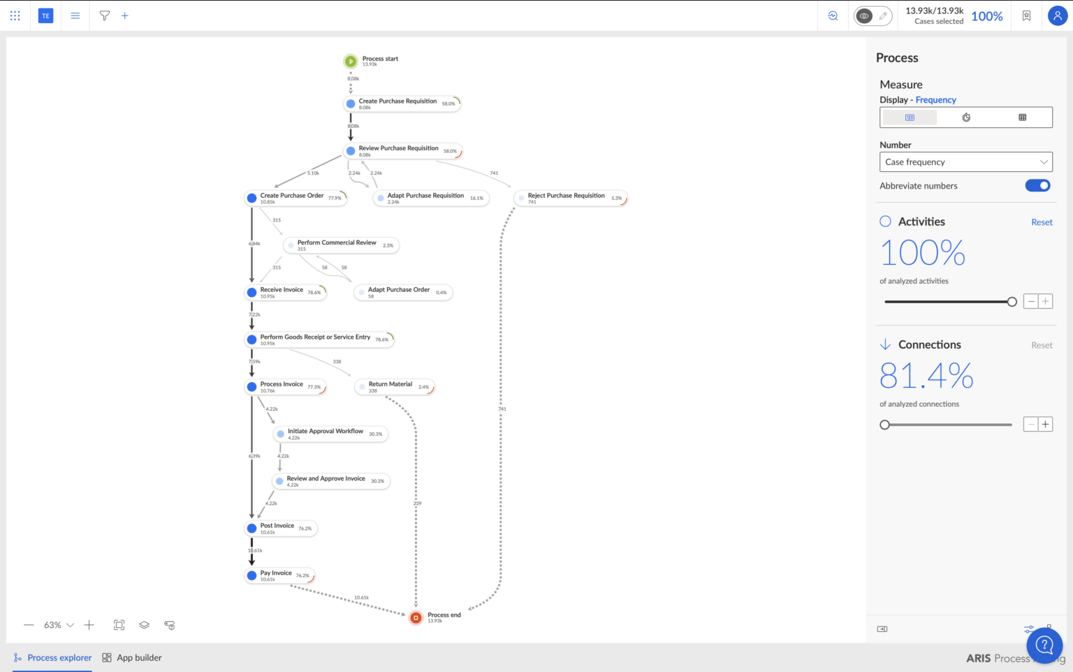
Task: Click the plus button to zoom in
Action: coord(89,624)
